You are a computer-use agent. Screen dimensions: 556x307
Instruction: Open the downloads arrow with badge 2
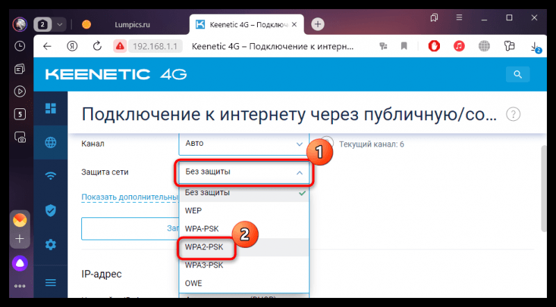point(535,47)
